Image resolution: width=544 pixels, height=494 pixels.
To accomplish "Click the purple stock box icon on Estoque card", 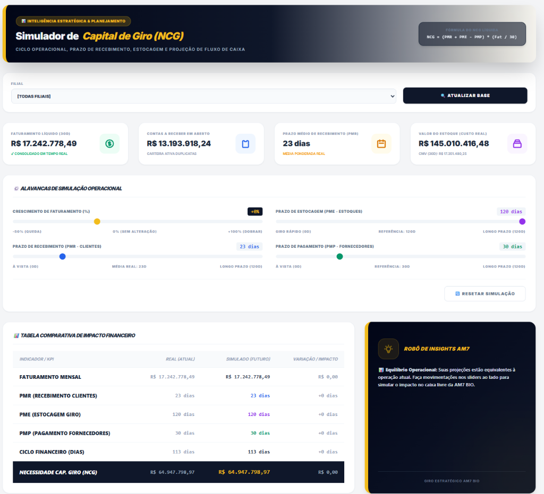I will (517, 144).
